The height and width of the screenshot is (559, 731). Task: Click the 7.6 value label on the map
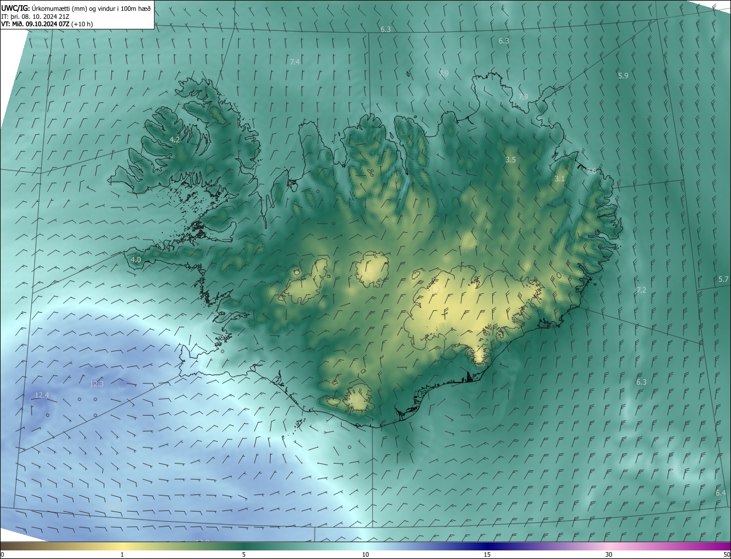(x=591, y=171)
